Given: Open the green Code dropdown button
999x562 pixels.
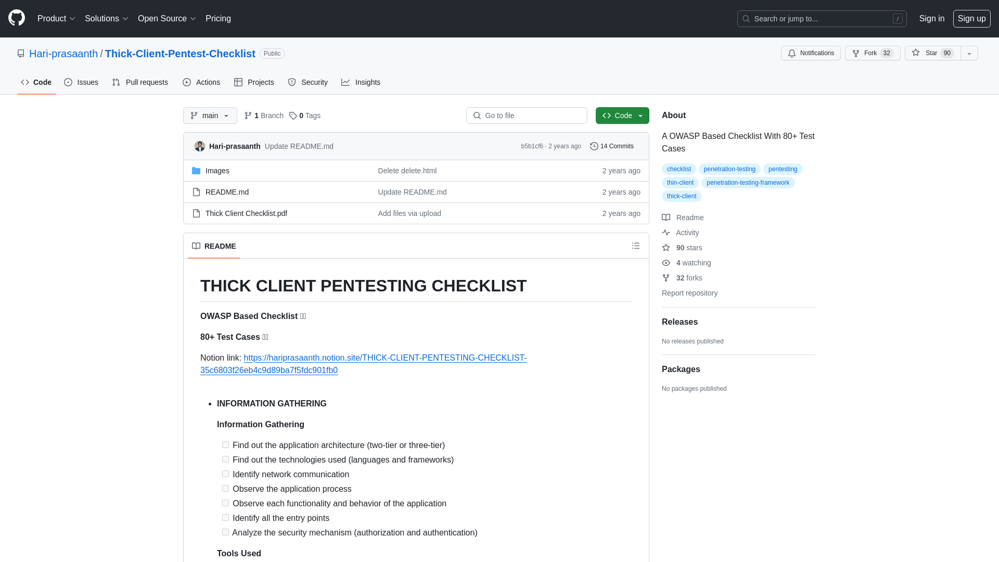Looking at the screenshot, I should pos(622,116).
